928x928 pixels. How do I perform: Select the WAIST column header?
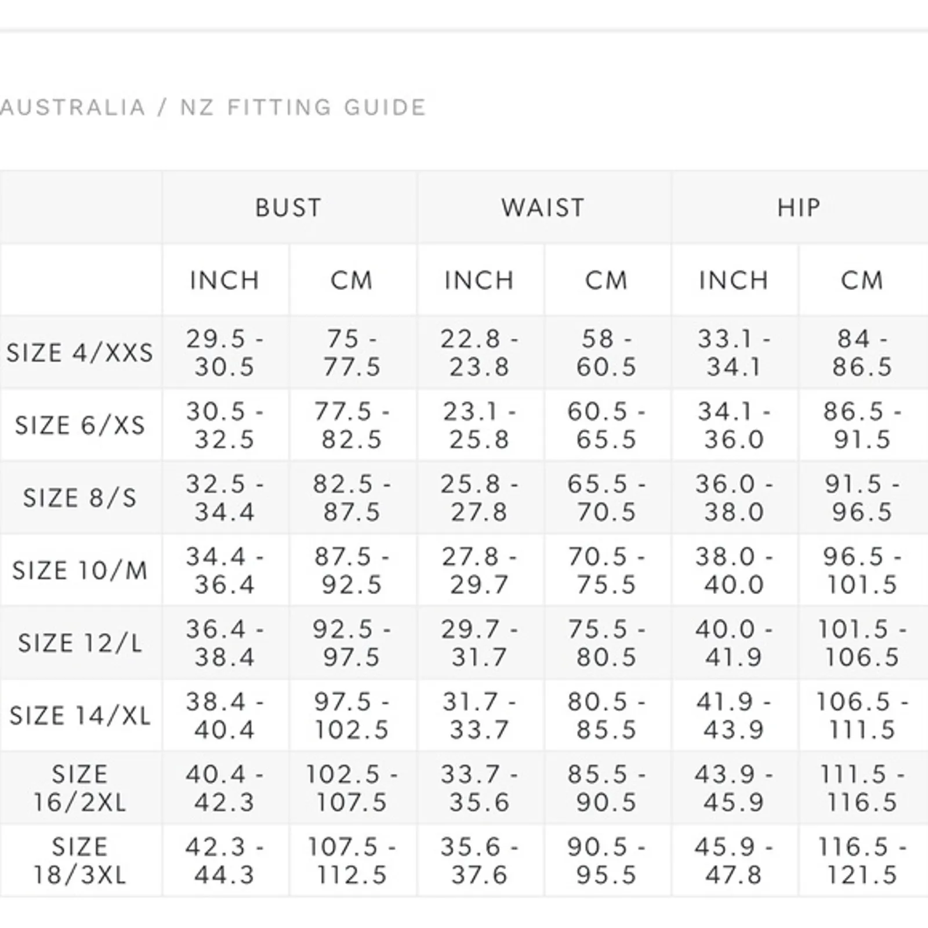coord(543,208)
